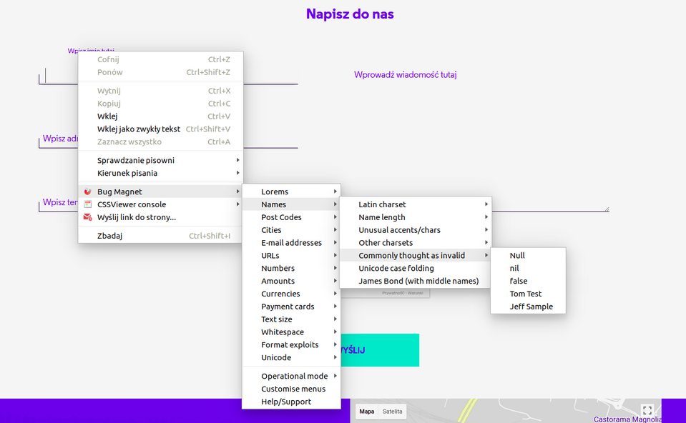Screen dimensions: 686x423
Task: Select Unicode case folding
Action: pos(416,269)
